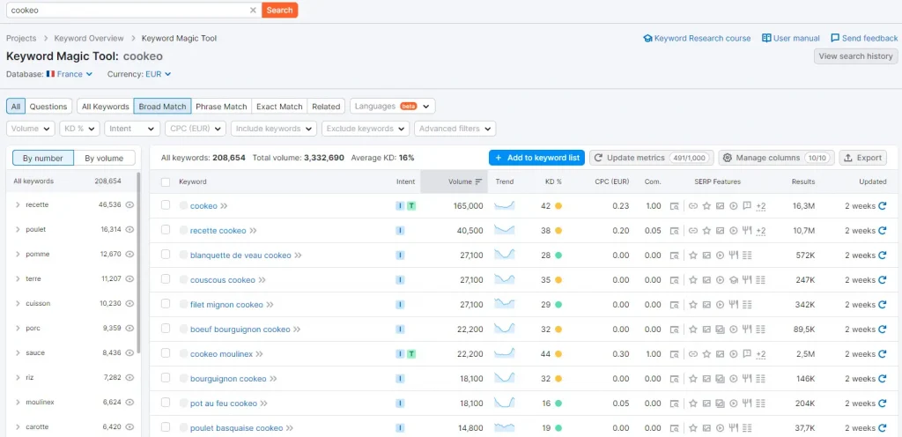902x437 pixels.
Task: Click Add to keyword list button
Action: pos(536,158)
